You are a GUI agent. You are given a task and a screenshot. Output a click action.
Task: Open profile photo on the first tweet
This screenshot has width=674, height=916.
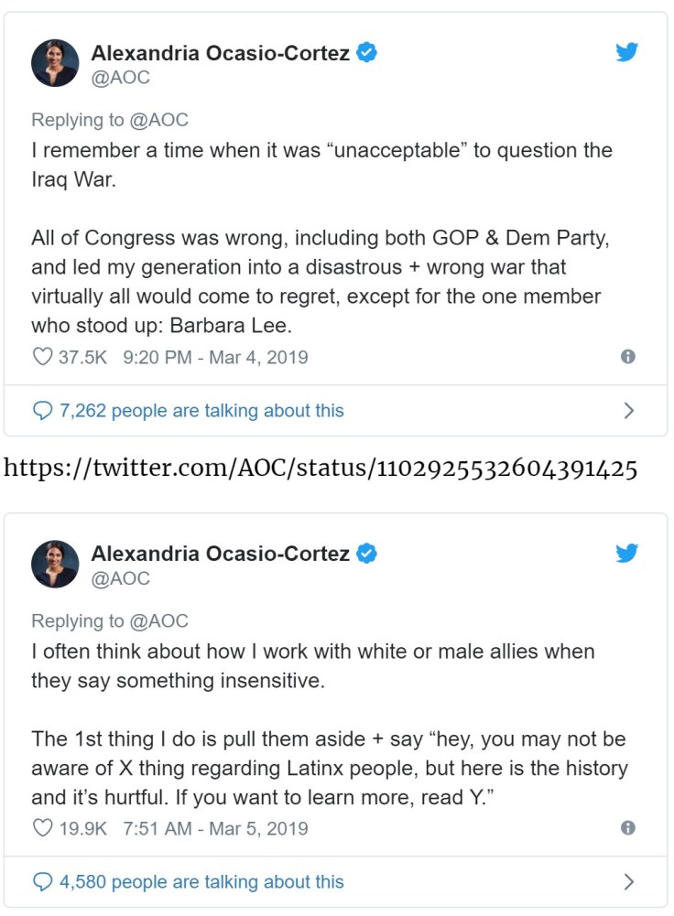point(55,64)
